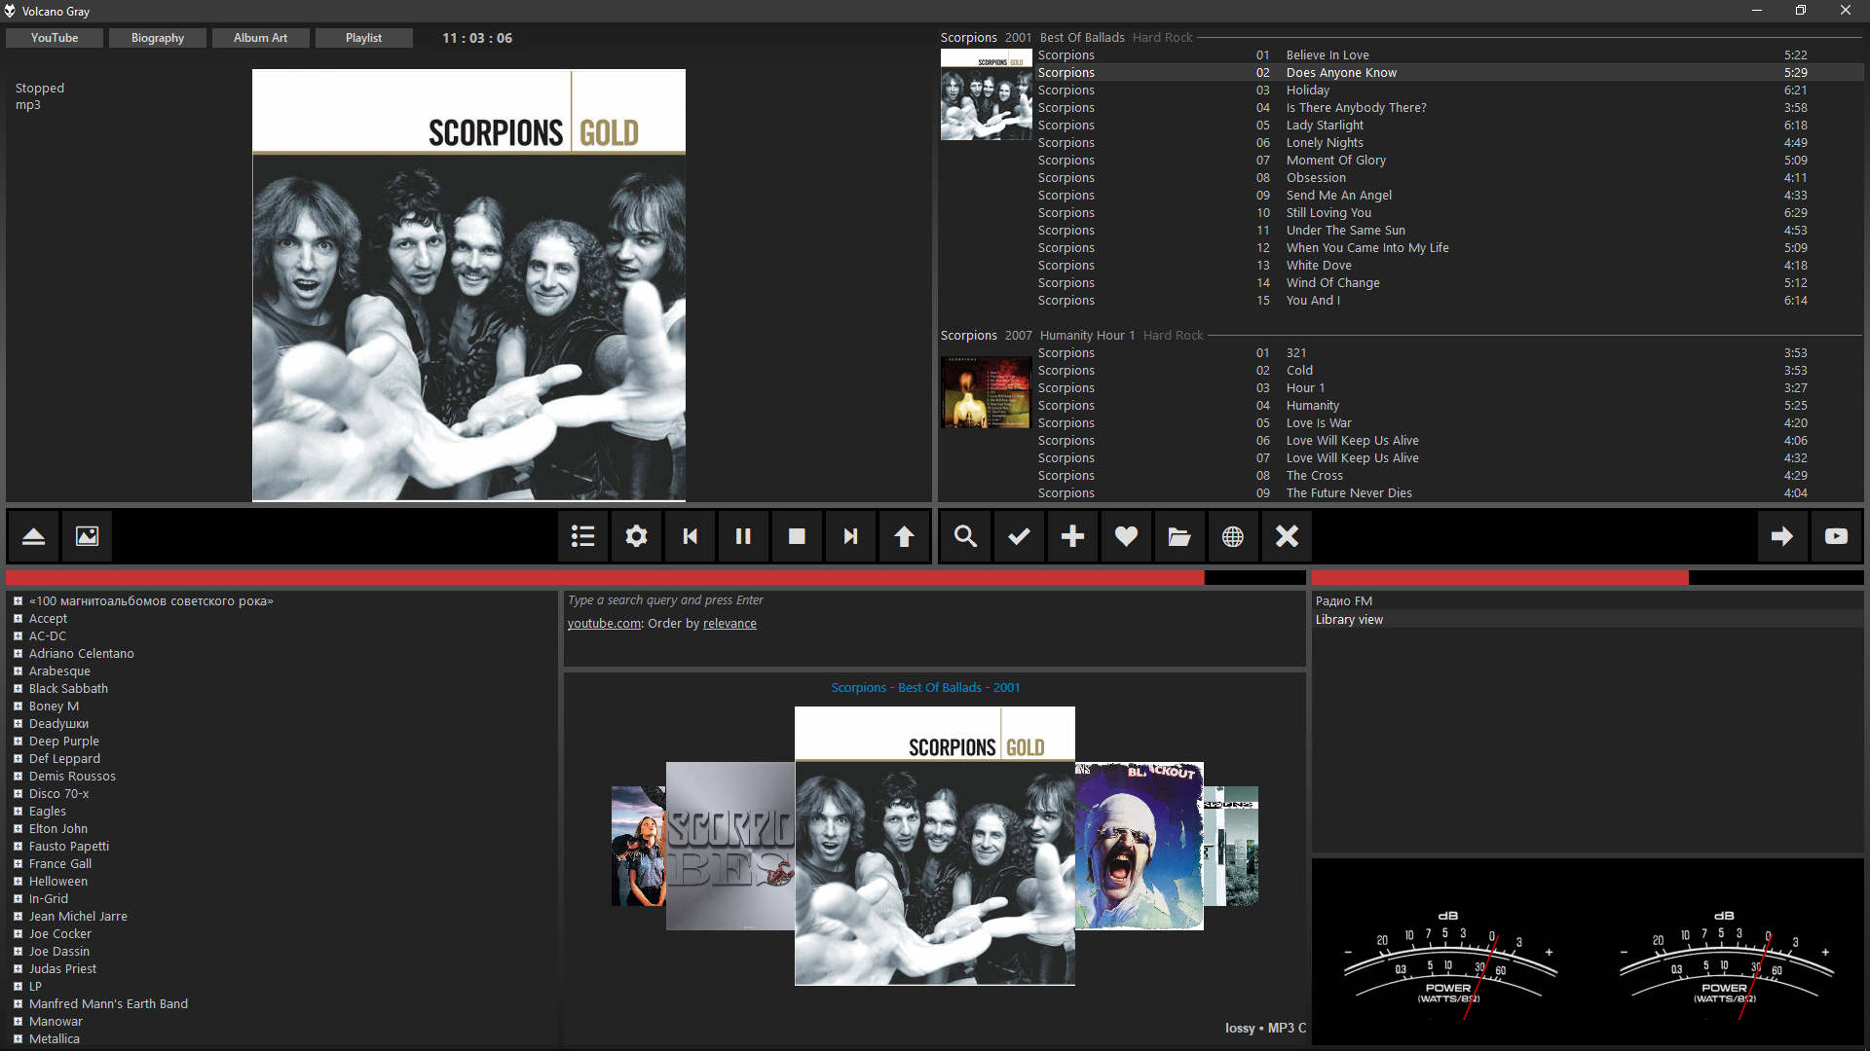Image resolution: width=1870 pixels, height=1051 pixels.
Task: Select track Wind Of Change
Action: point(1332,283)
